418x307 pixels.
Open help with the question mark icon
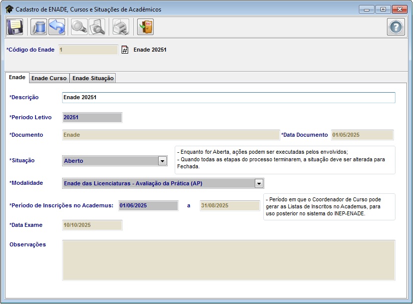395,27
